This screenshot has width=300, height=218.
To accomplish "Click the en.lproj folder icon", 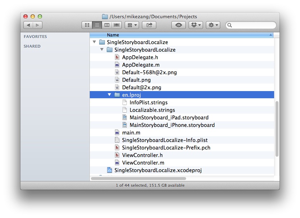I will point(117,95).
